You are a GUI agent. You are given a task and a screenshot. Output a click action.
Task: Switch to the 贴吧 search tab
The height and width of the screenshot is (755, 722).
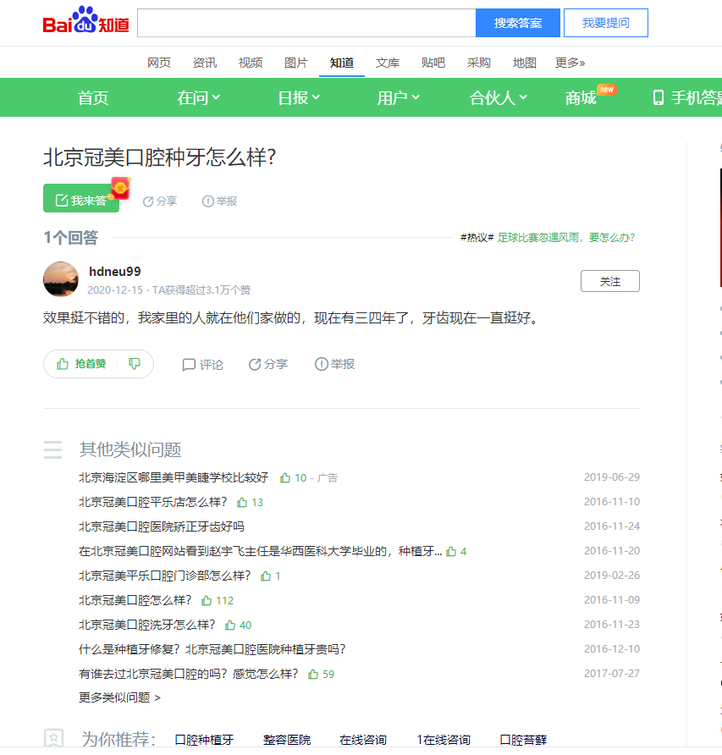[433, 63]
